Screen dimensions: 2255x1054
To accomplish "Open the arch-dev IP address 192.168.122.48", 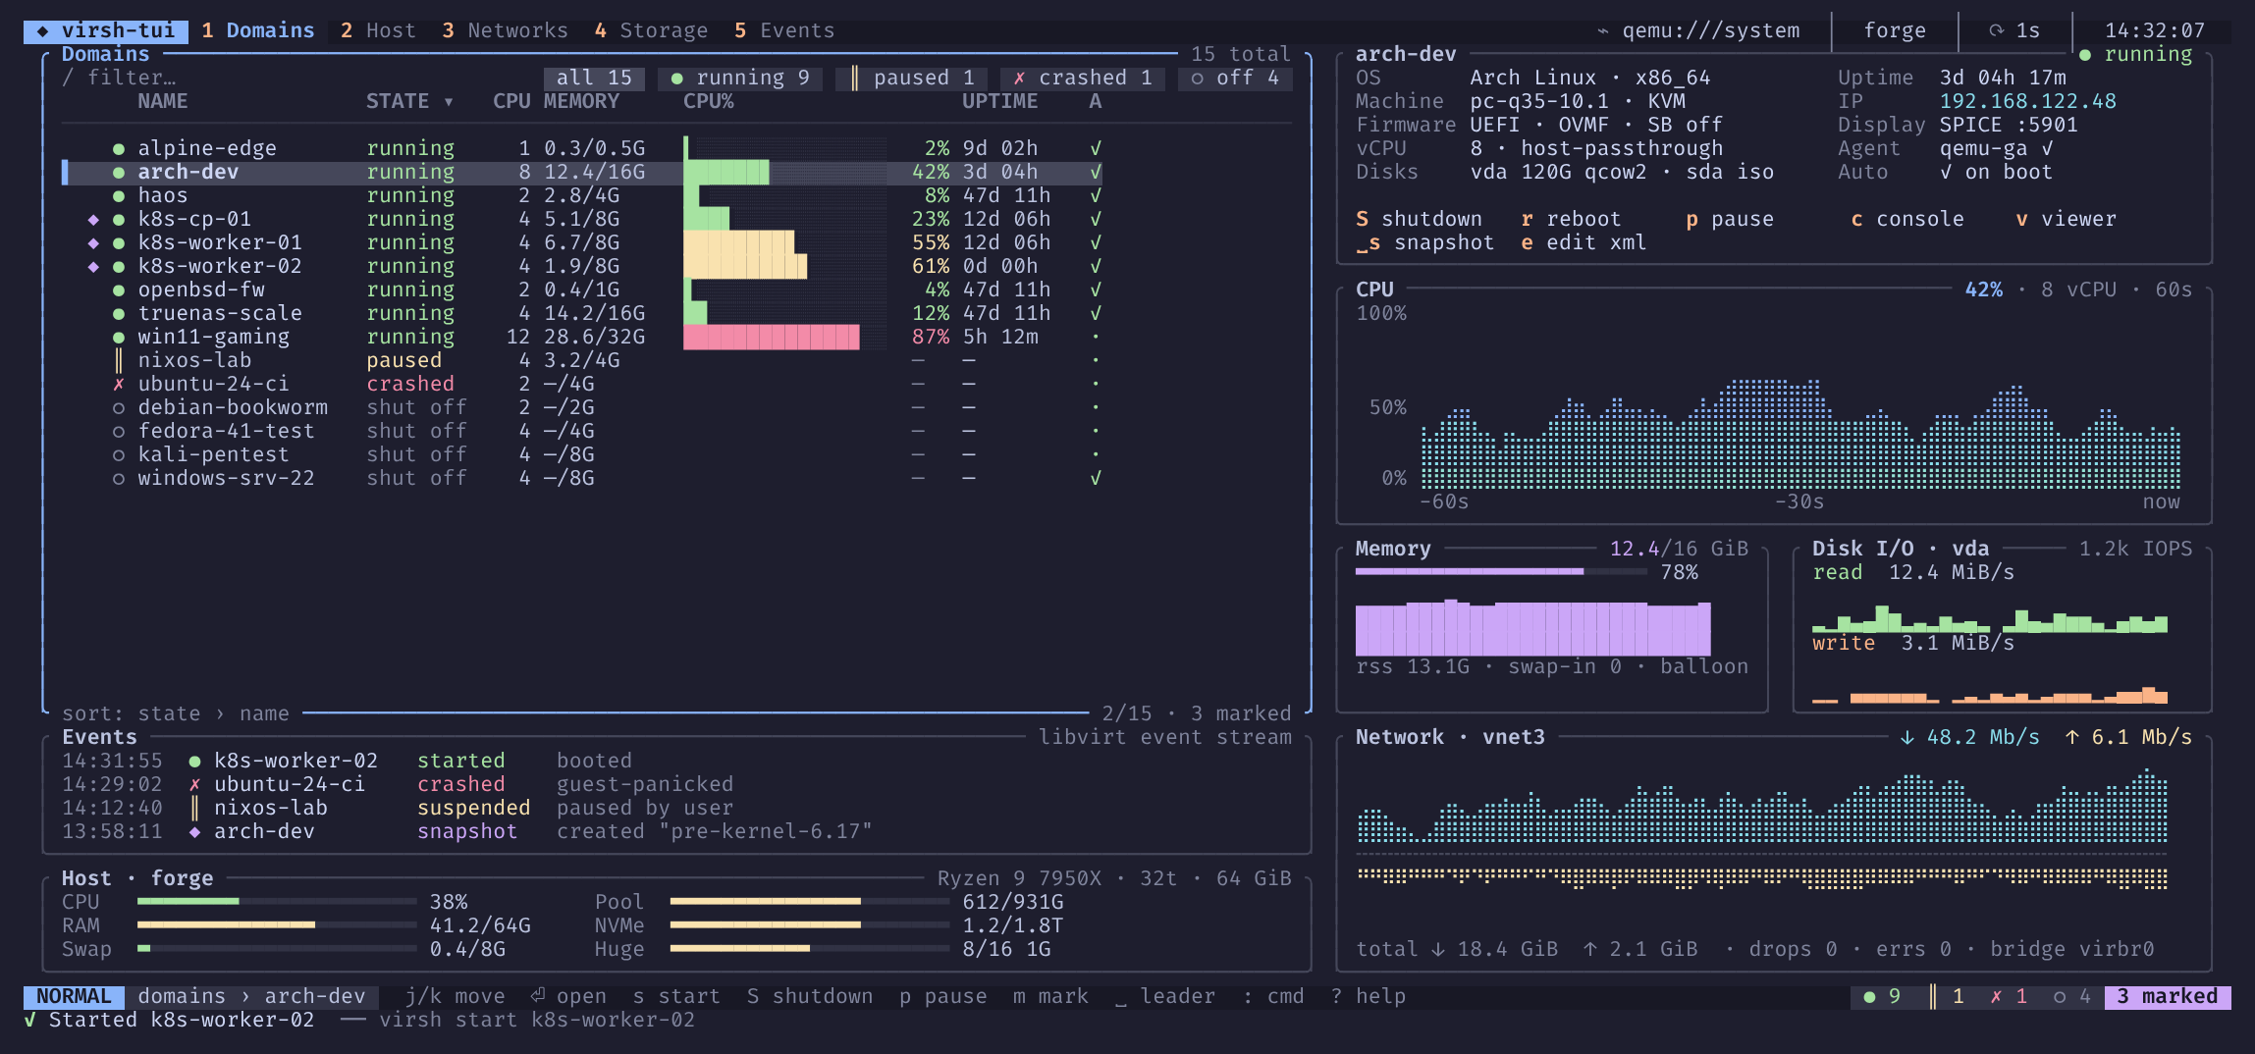I will (x=2028, y=101).
